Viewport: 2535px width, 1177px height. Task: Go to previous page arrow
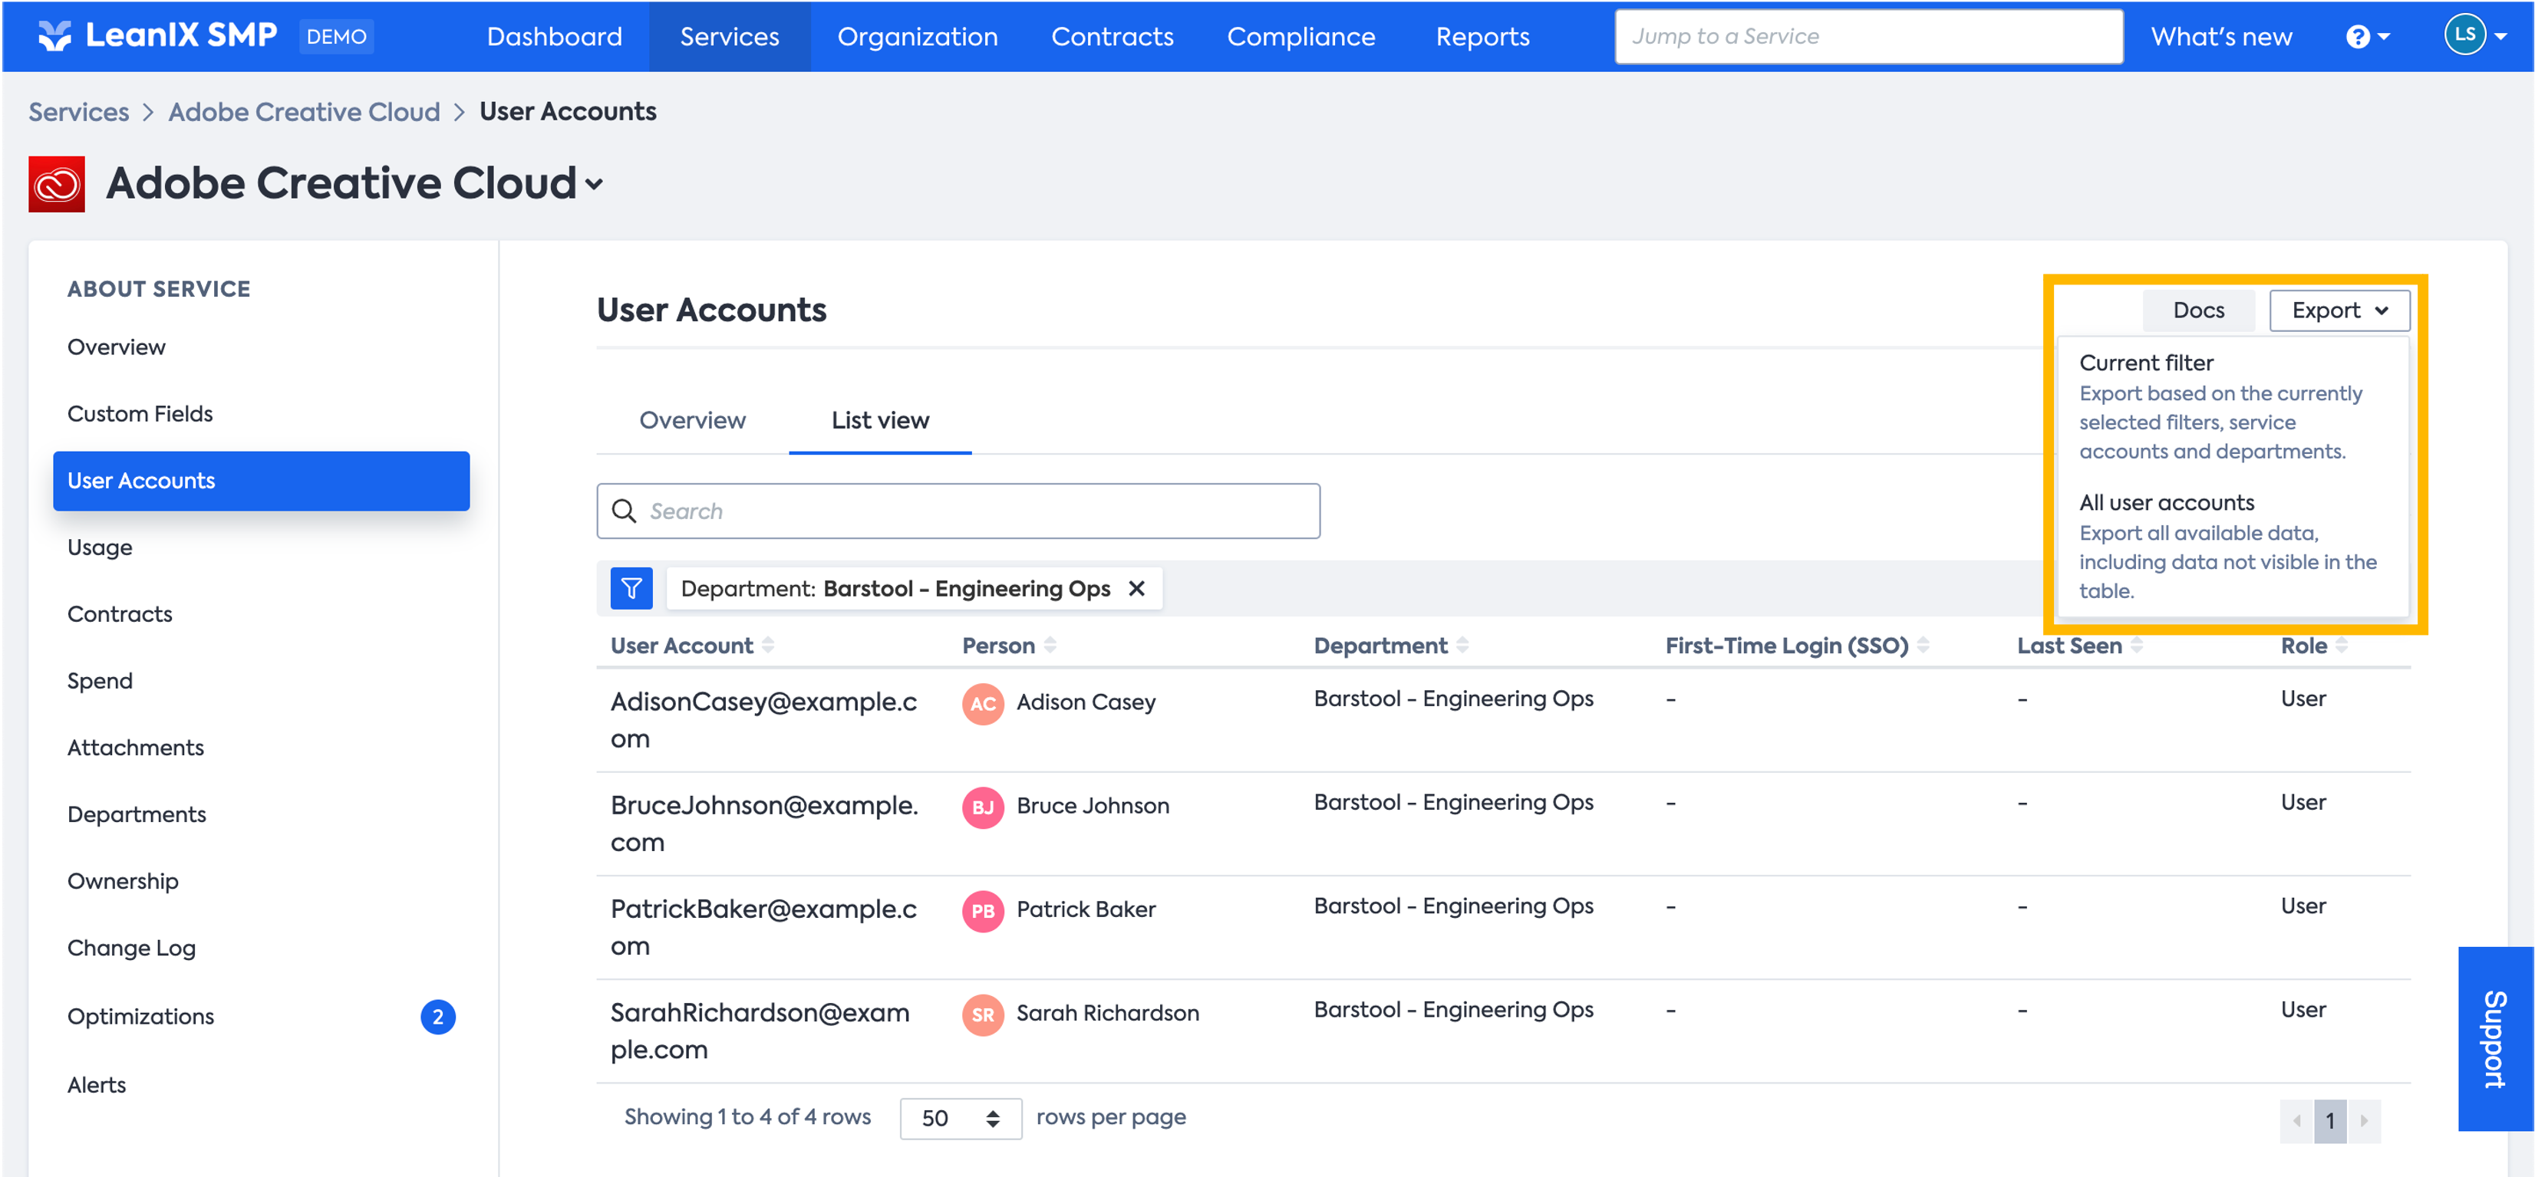2296,1120
